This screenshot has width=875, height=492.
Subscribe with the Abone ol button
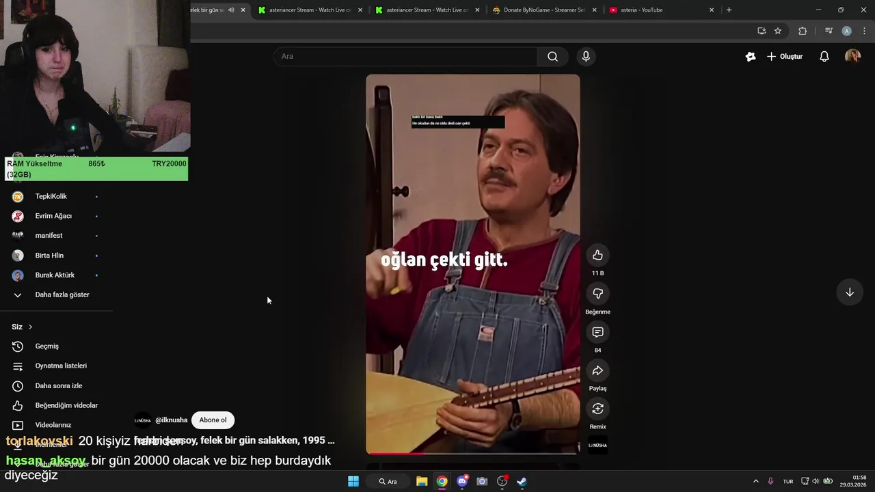pos(213,420)
